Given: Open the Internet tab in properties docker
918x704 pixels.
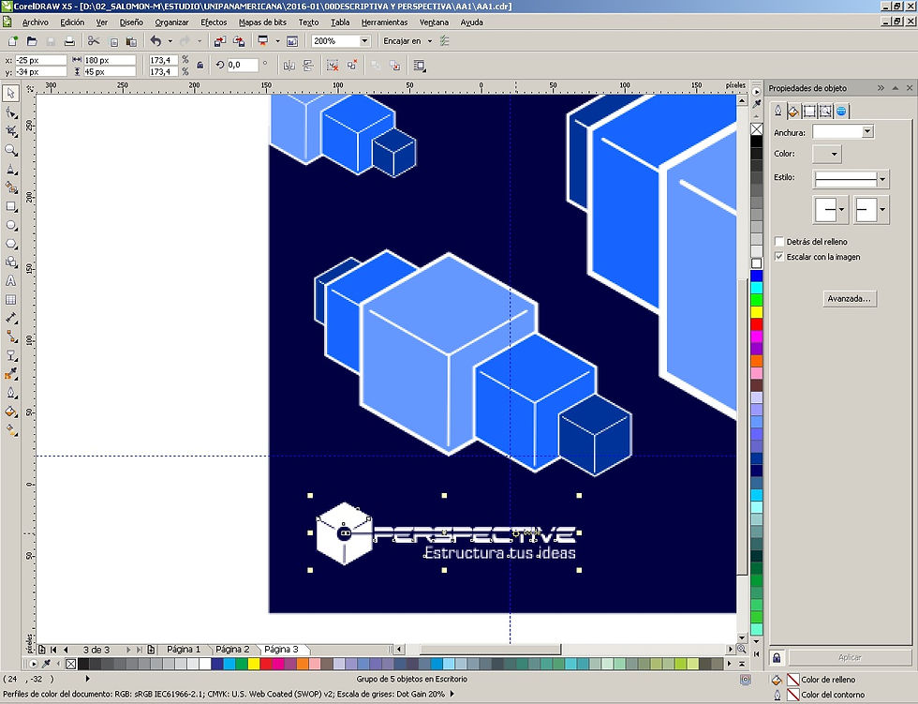Looking at the screenshot, I should [x=841, y=111].
